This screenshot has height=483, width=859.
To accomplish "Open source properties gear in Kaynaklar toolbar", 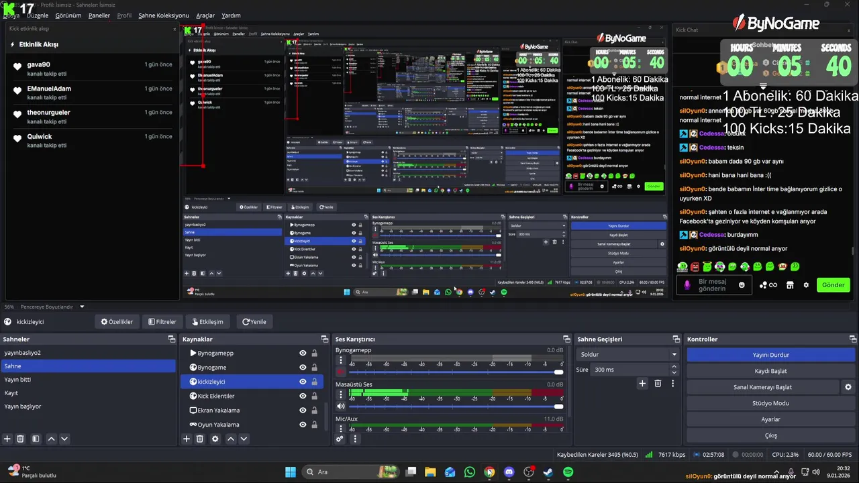I will pyautogui.click(x=215, y=439).
